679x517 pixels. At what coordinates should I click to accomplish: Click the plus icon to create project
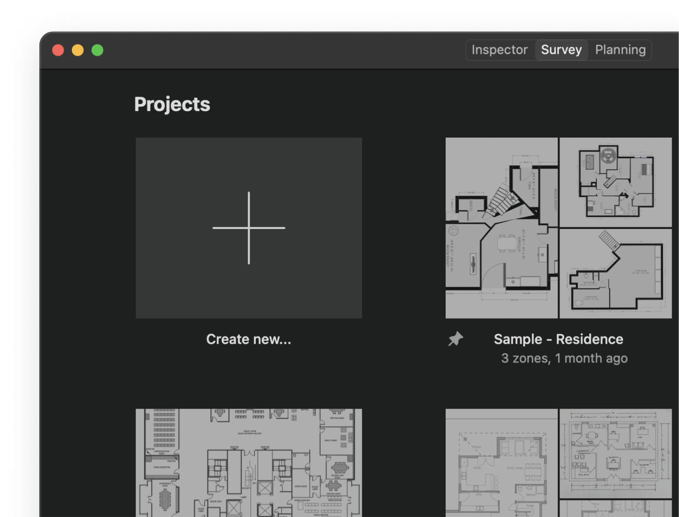(x=249, y=228)
